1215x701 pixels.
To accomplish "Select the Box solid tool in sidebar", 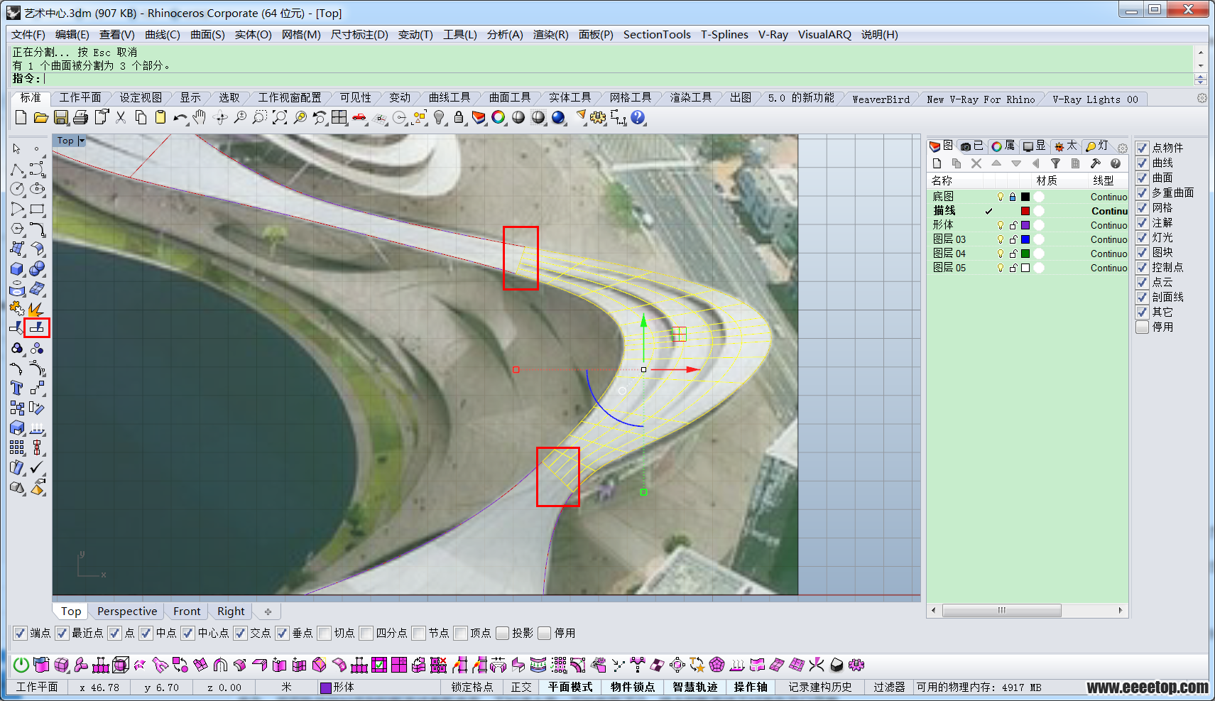I will pyautogui.click(x=17, y=268).
